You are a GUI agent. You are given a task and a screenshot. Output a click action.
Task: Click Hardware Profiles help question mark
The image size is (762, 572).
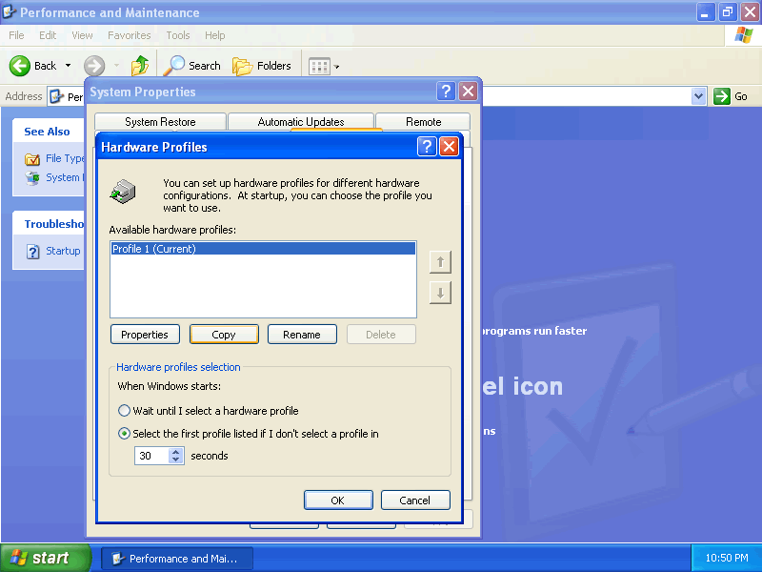427,147
